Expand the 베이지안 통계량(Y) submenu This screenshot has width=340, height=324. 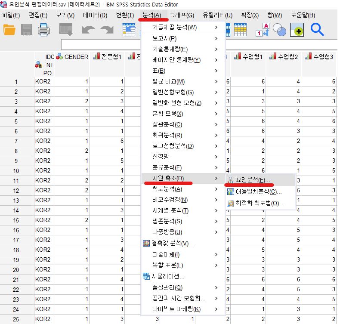pyautogui.click(x=183, y=60)
